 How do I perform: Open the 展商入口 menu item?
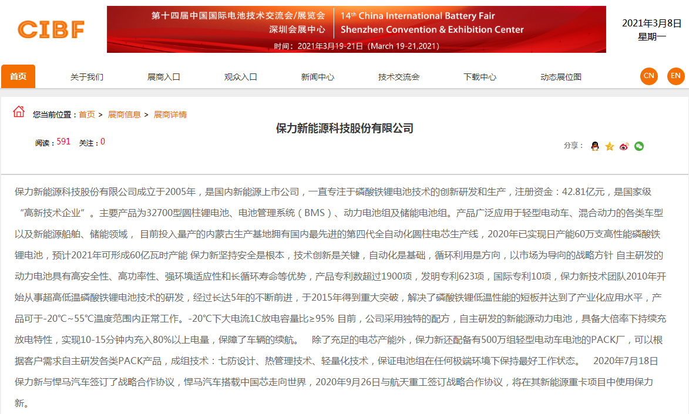click(163, 77)
